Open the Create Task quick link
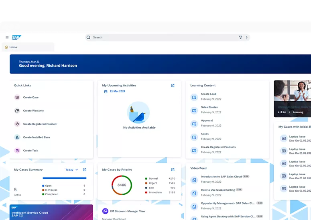This screenshot has height=220, width=311. pyautogui.click(x=30, y=151)
